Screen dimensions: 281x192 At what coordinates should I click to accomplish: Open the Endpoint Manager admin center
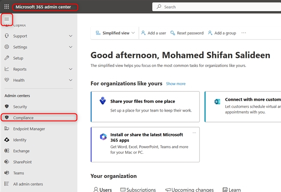click(x=39, y=129)
